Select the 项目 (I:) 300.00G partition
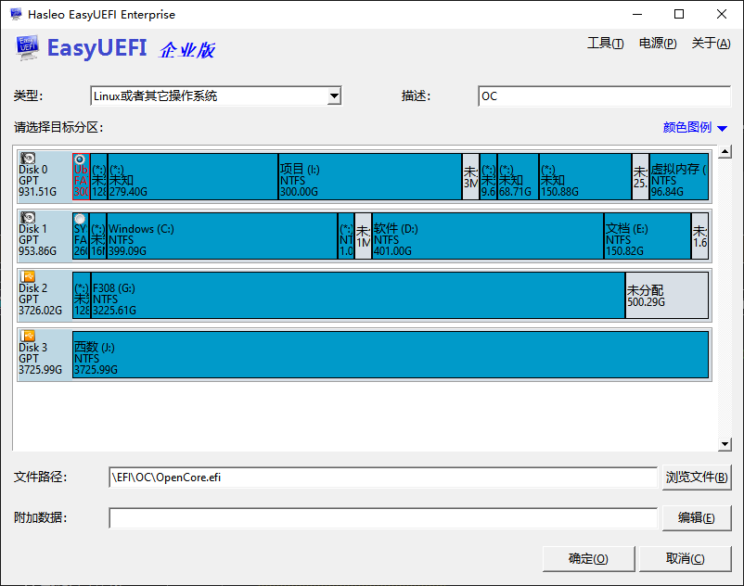This screenshot has height=586, width=744. pyautogui.click(x=369, y=176)
